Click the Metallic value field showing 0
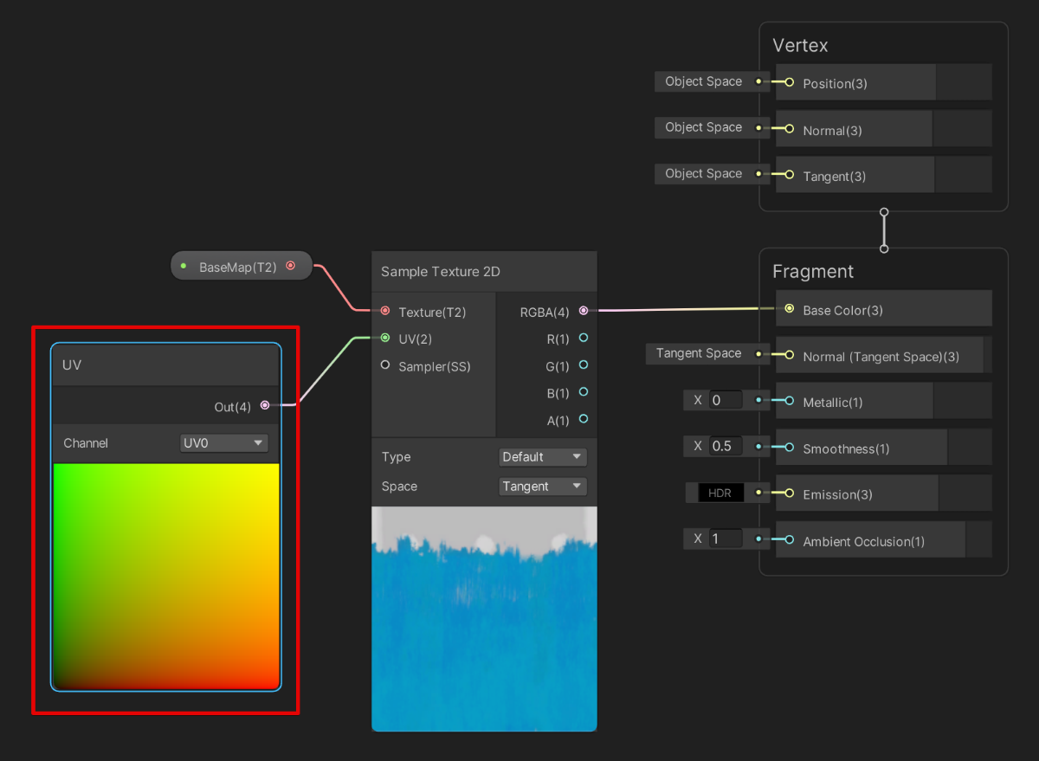The height and width of the screenshot is (761, 1039). [x=724, y=400]
